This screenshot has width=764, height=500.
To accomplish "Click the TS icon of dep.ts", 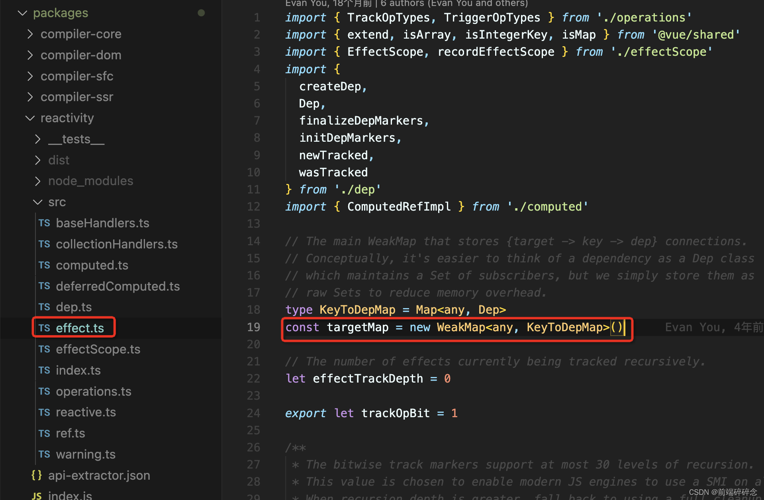I will pyautogui.click(x=44, y=307).
